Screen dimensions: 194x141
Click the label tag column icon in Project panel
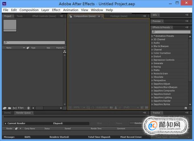coord(28,48)
